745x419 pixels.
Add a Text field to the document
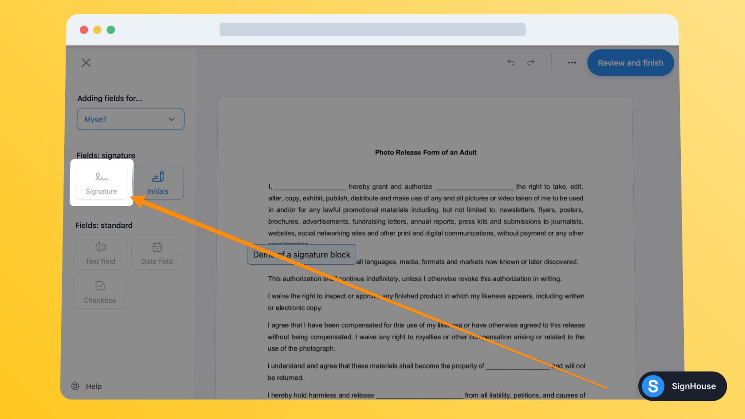[x=100, y=253]
